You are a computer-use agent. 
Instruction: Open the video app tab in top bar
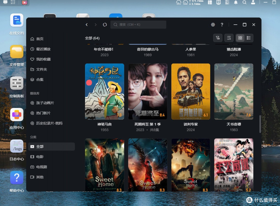pyautogui.click(x=24, y=2)
